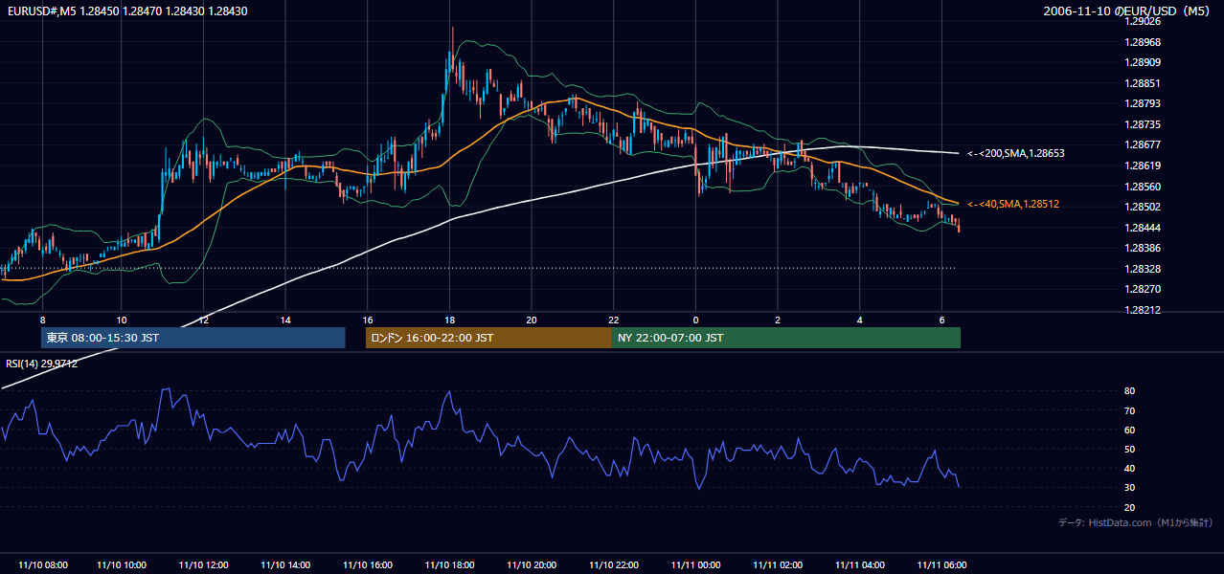Image resolution: width=1224 pixels, height=574 pixels.
Task: Click price level 1.28909 on the axis
Action: tap(1142, 62)
